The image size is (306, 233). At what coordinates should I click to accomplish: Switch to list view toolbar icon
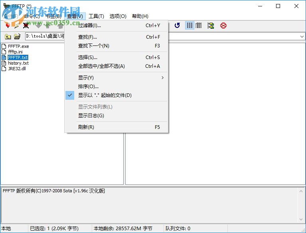pyautogui.click(x=190, y=26)
